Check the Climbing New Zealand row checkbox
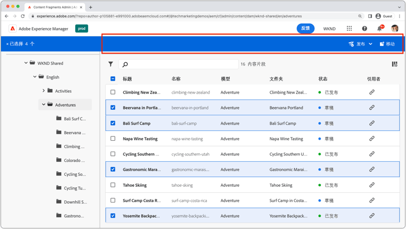 [113, 92]
